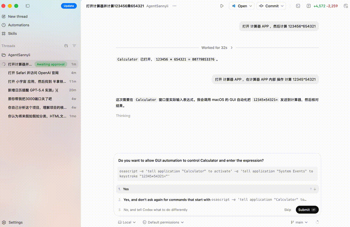Click the copy icon at top right
Screen dimensions: 350x227
345,6
